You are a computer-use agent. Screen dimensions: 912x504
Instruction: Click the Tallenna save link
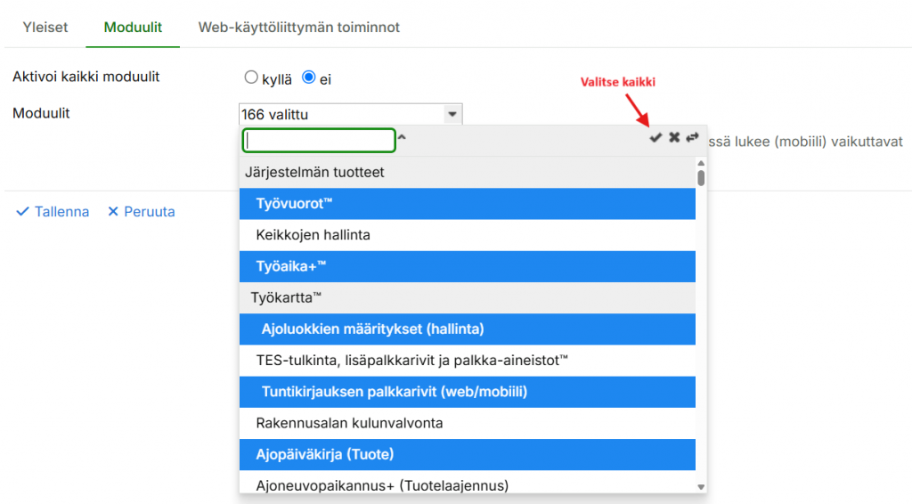(x=61, y=212)
